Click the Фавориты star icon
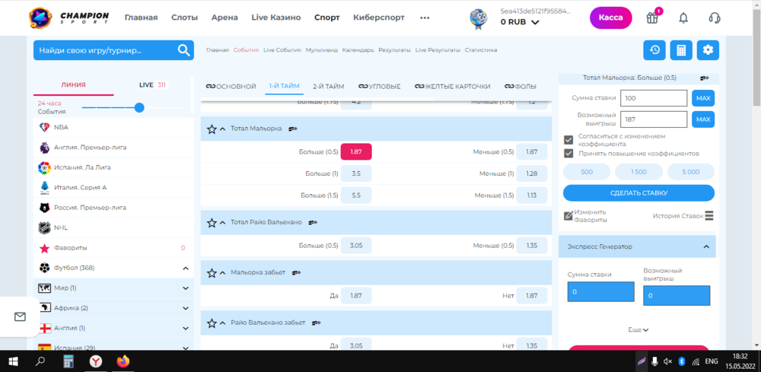Screen dimensions: 761x372 click(x=45, y=248)
